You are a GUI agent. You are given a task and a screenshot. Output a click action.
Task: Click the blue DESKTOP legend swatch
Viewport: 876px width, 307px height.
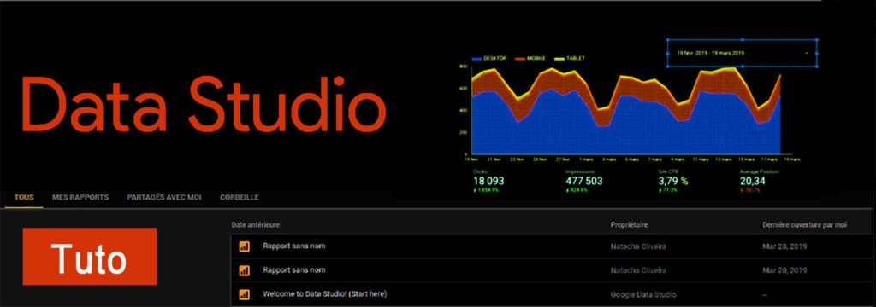click(476, 59)
